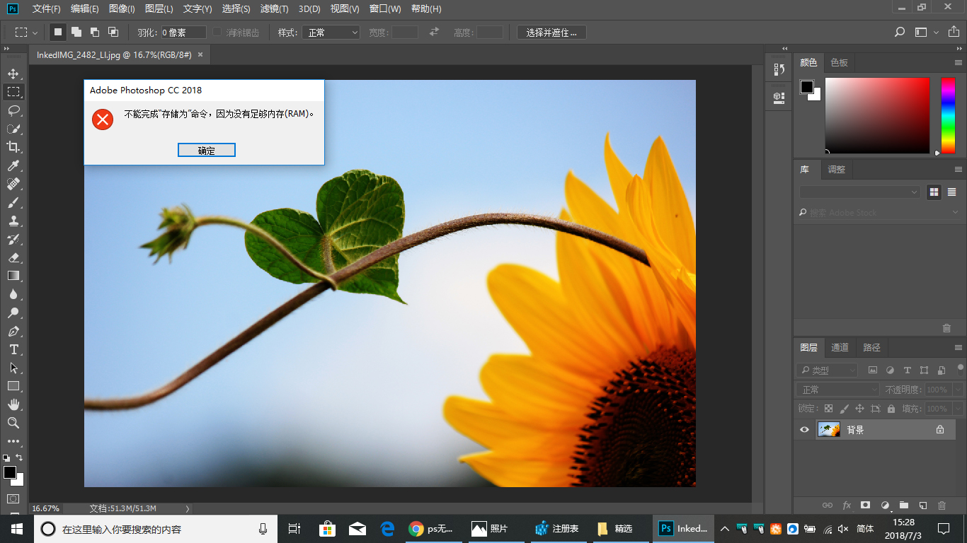Switch to the 调整 adjustments tab

(x=837, y=170)
